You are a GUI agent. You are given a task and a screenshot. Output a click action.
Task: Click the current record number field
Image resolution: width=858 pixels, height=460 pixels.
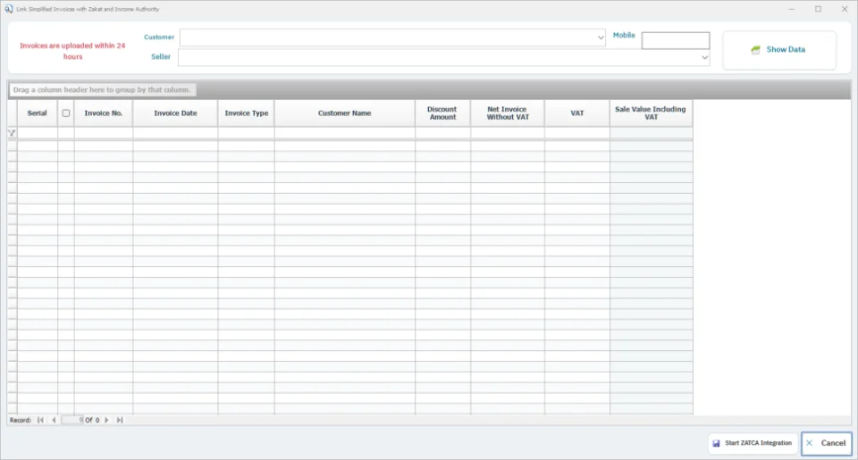72,420
